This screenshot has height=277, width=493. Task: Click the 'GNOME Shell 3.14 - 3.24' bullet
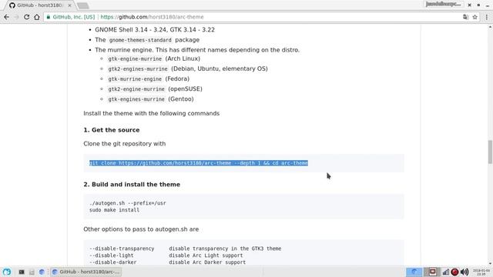(155, 30)
